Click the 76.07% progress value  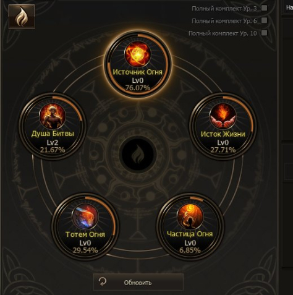click(138, 88)
